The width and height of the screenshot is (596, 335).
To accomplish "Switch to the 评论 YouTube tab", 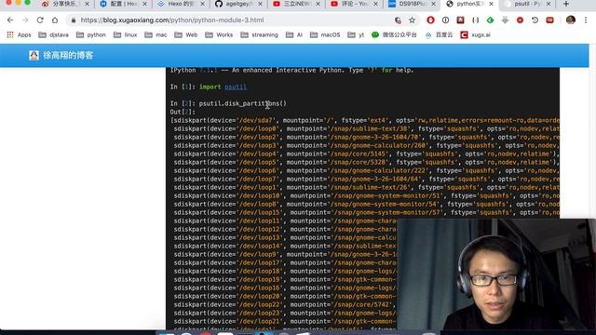I will pos(354,4).
